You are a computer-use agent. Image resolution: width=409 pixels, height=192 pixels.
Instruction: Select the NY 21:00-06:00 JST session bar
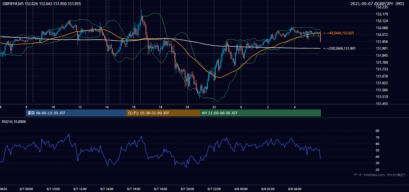pyautogui.click(x=261, y=113)
